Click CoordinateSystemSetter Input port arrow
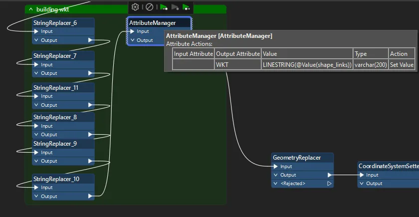 click(362, 175)
